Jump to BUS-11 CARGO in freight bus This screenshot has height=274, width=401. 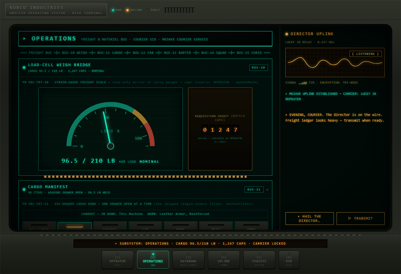[110, 53]
